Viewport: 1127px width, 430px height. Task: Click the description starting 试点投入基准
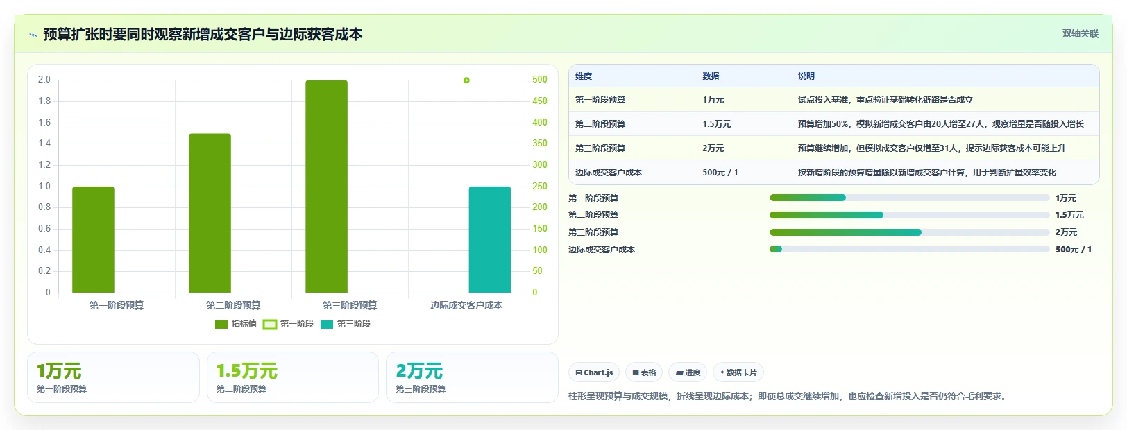click(885, 100)
